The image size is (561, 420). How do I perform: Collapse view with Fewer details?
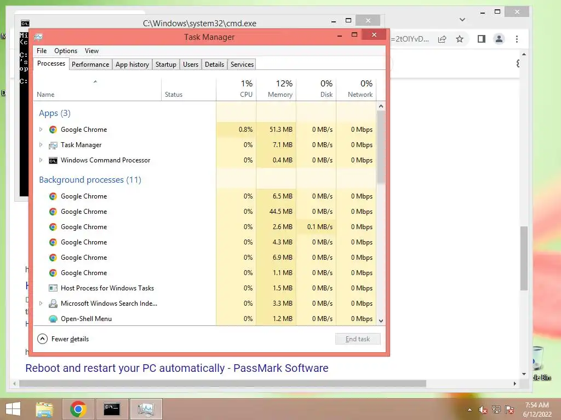[63, 339]
